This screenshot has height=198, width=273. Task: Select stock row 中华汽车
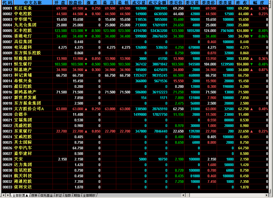pos(135,148)
